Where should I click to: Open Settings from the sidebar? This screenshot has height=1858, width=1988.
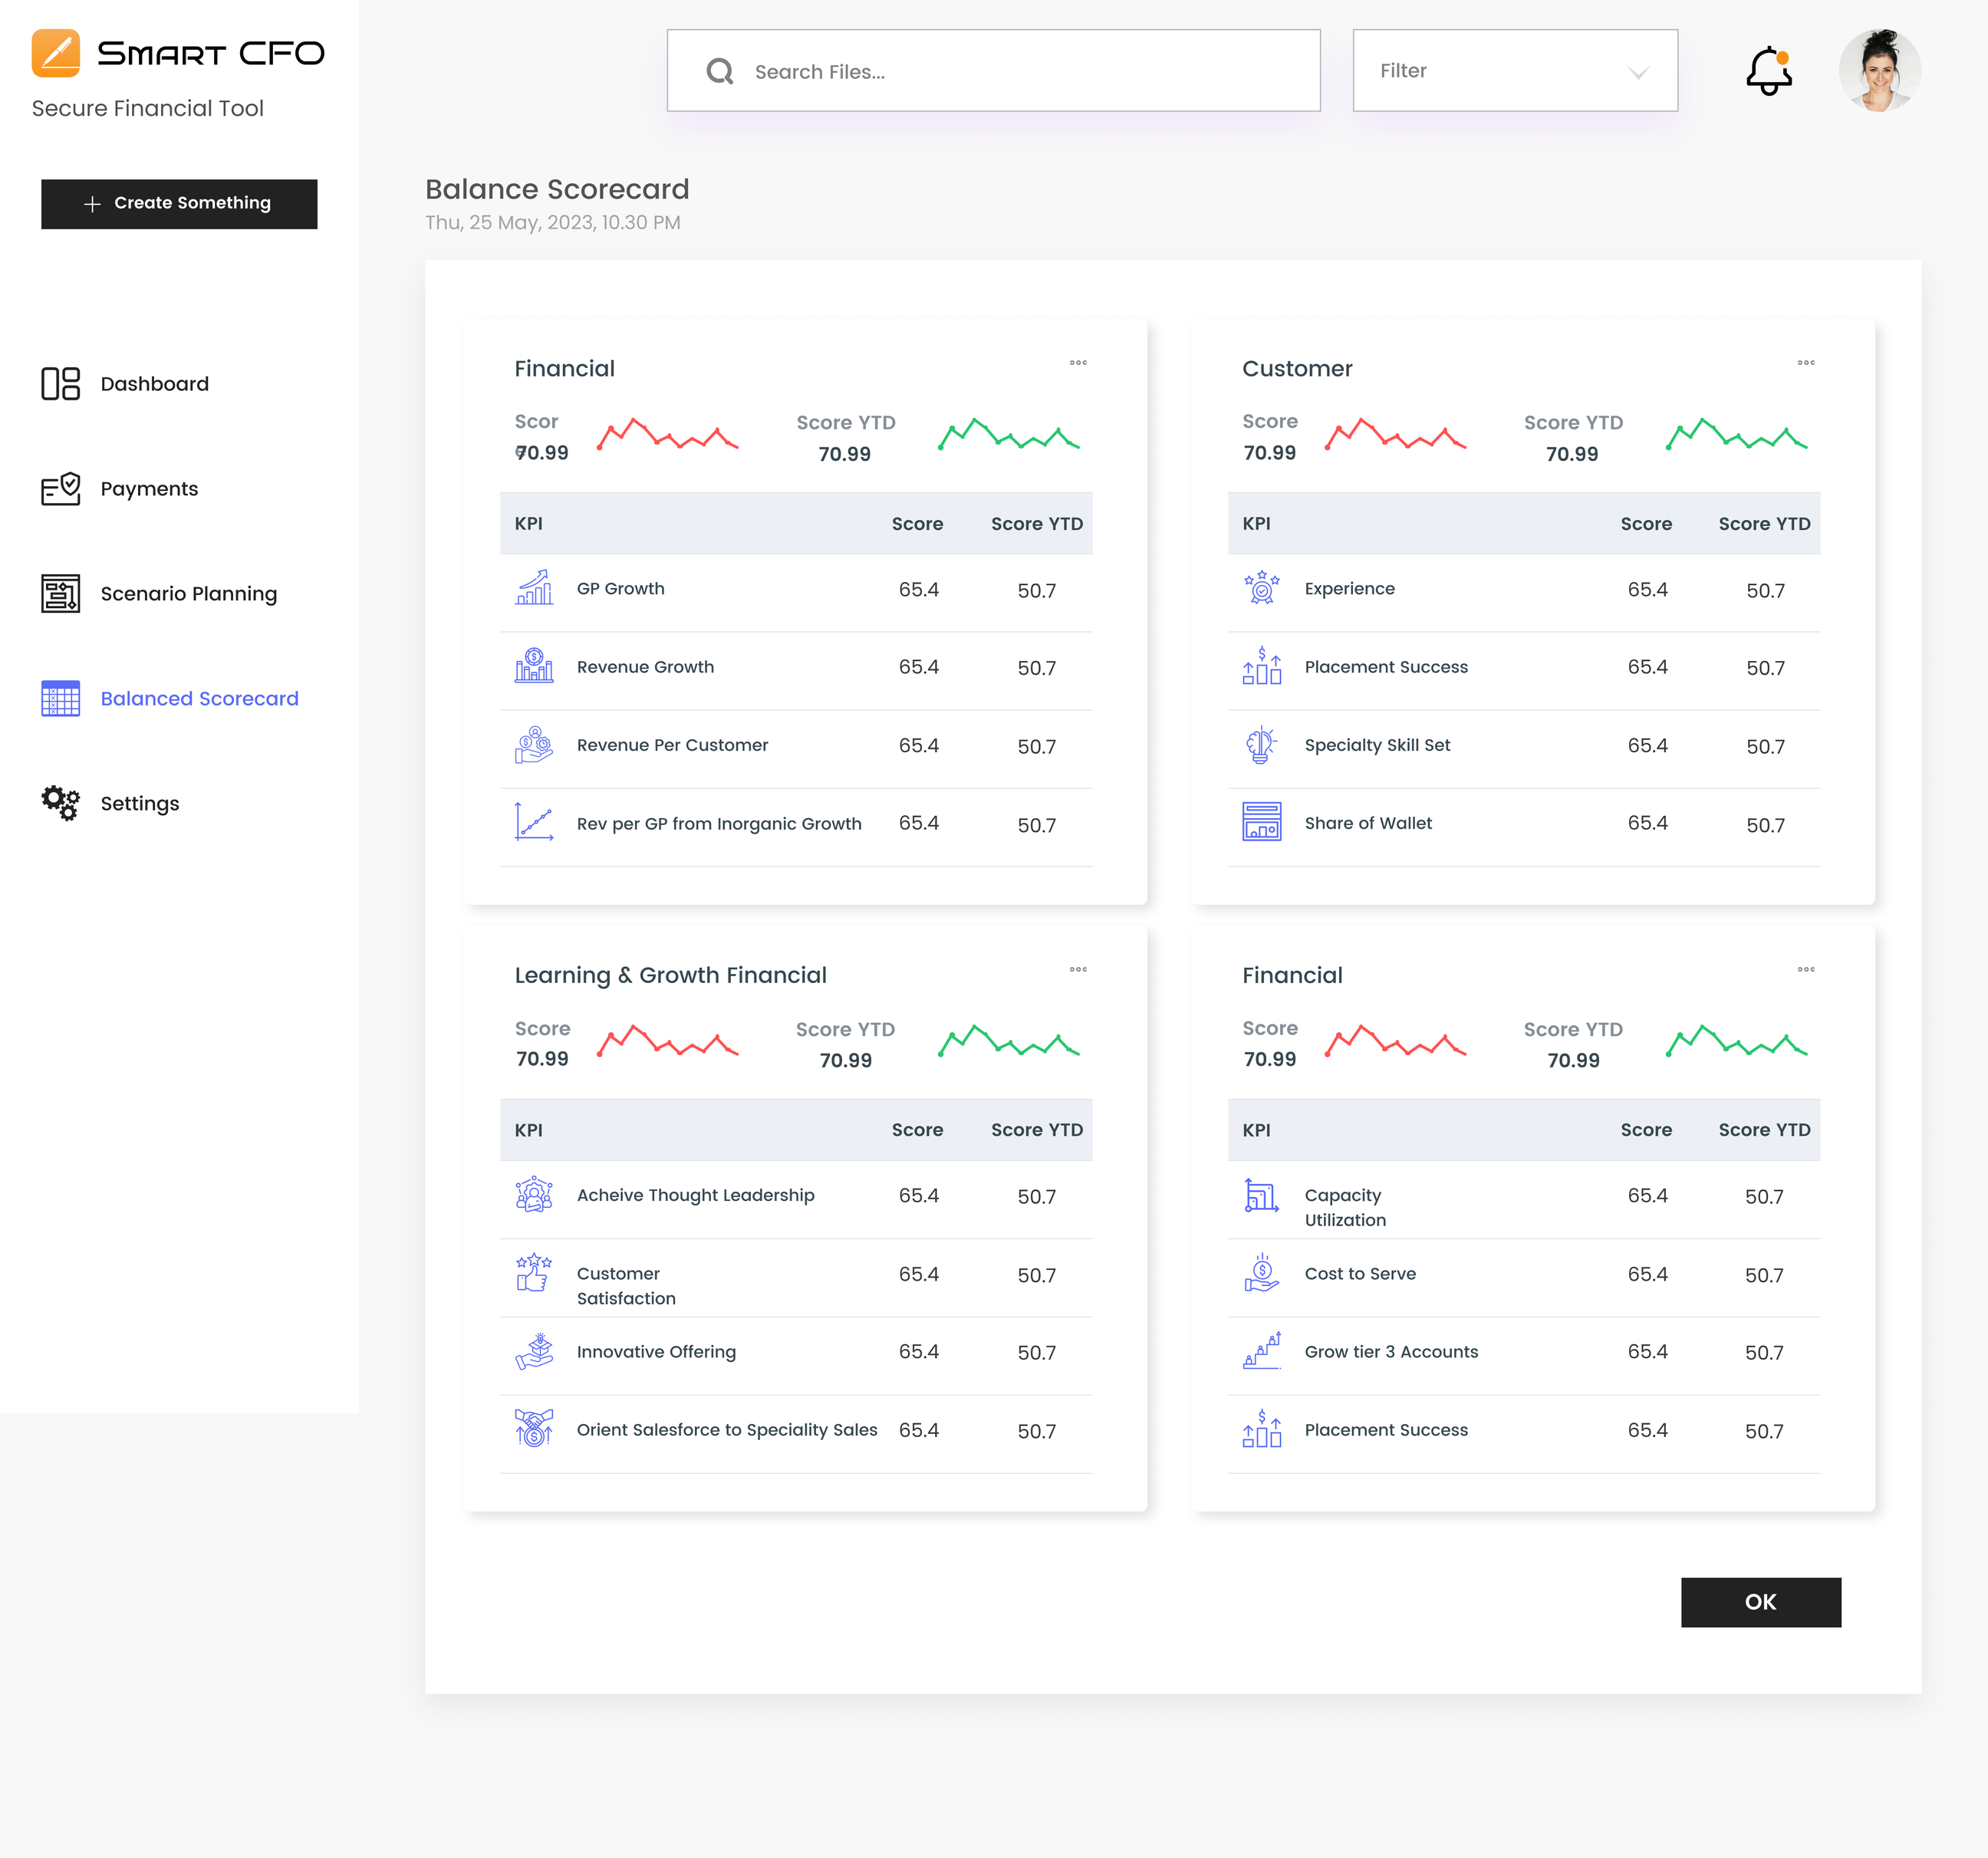(x=139, y=804)
